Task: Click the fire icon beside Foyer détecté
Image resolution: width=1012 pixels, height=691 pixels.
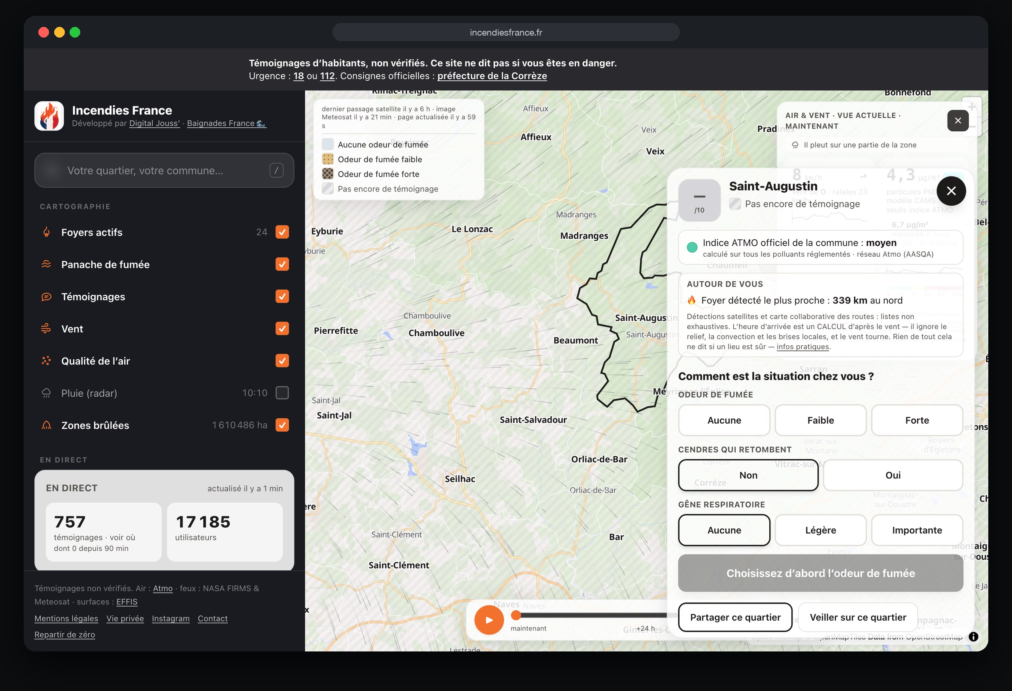Action: pos(691,300)
